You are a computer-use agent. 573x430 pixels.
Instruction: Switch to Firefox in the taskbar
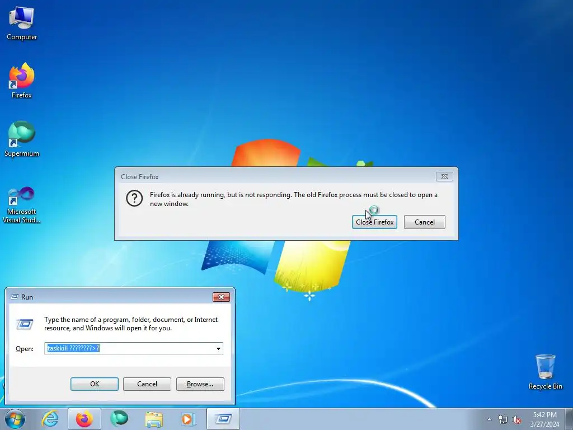click(x=84, y=419)
